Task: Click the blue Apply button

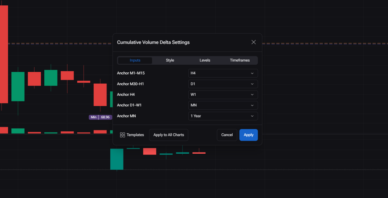Action: pyautogui.click(x=249, y=135)
